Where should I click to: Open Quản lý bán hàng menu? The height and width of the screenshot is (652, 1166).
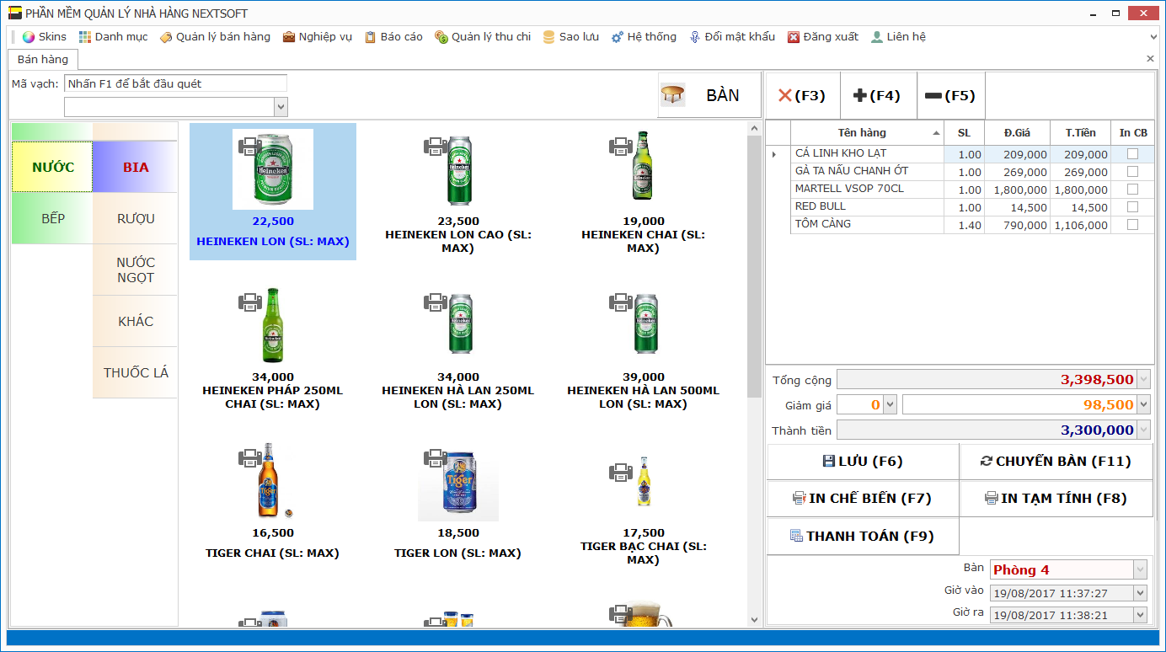coord(215,37)
